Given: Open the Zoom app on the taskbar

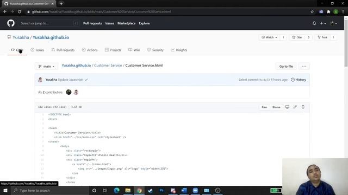Looking at the screenshot, I should pyautogui.click(x=195, y=190).
